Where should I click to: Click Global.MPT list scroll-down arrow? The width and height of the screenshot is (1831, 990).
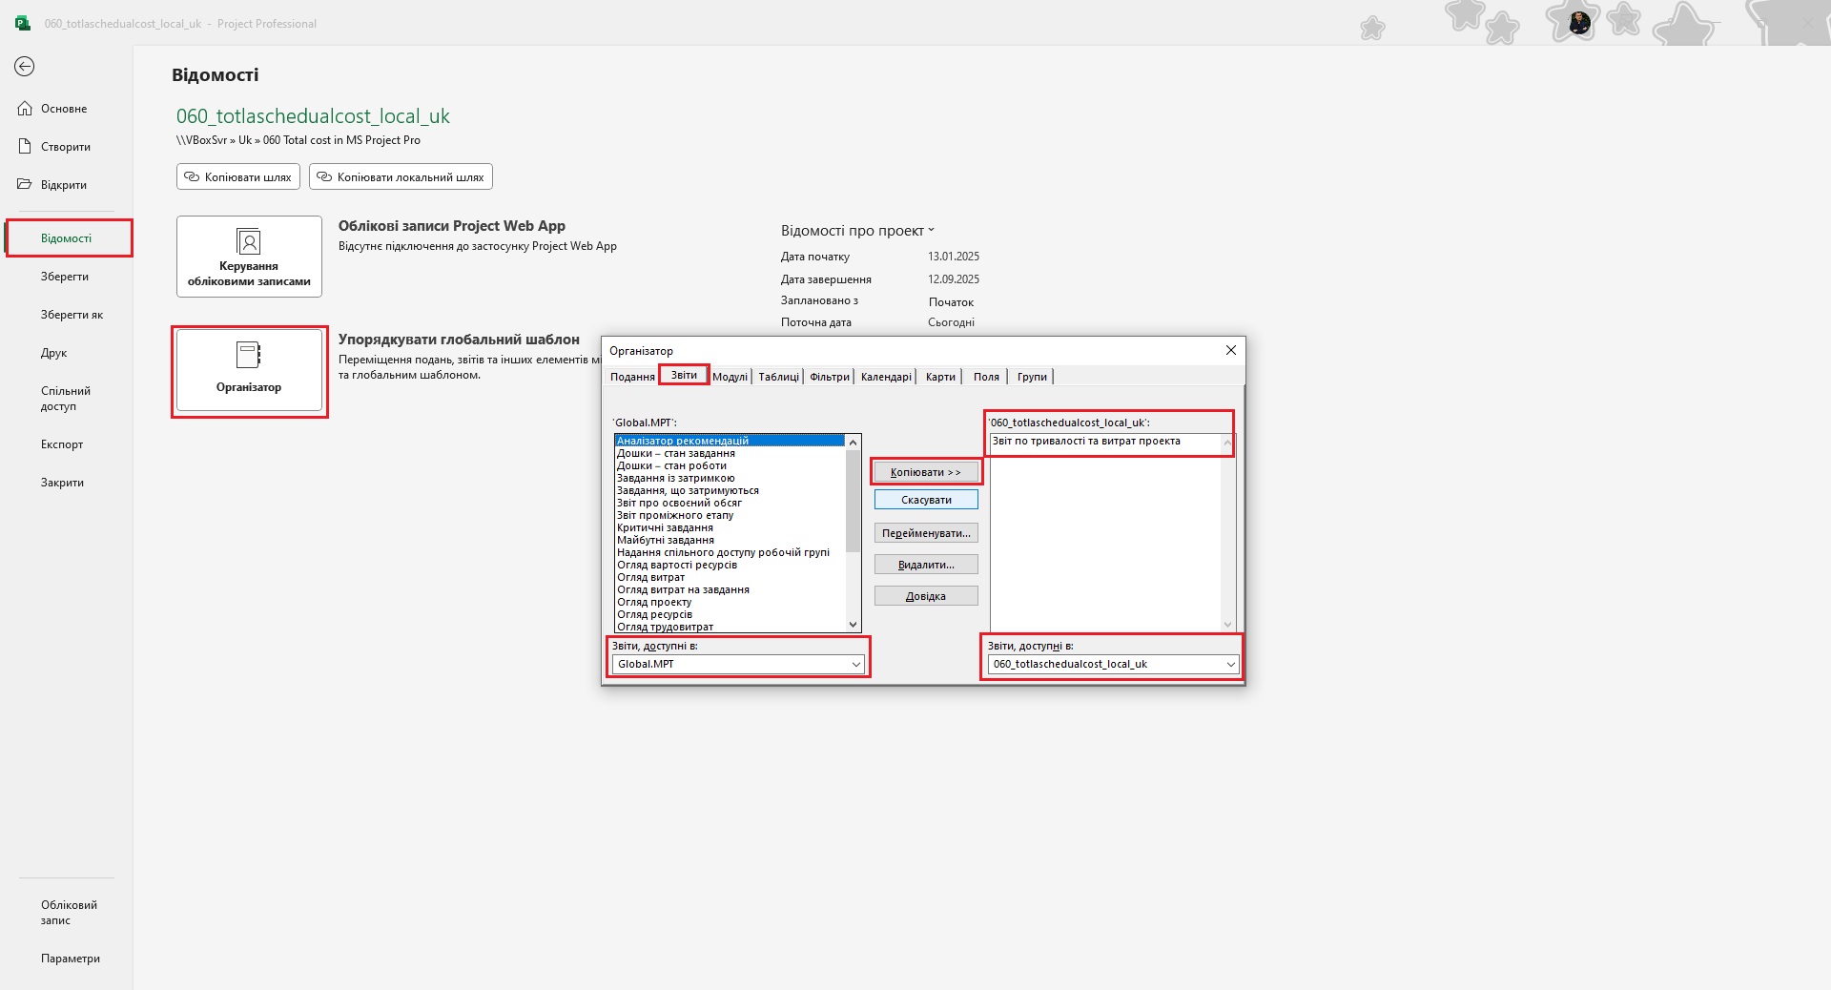(853, 625)
